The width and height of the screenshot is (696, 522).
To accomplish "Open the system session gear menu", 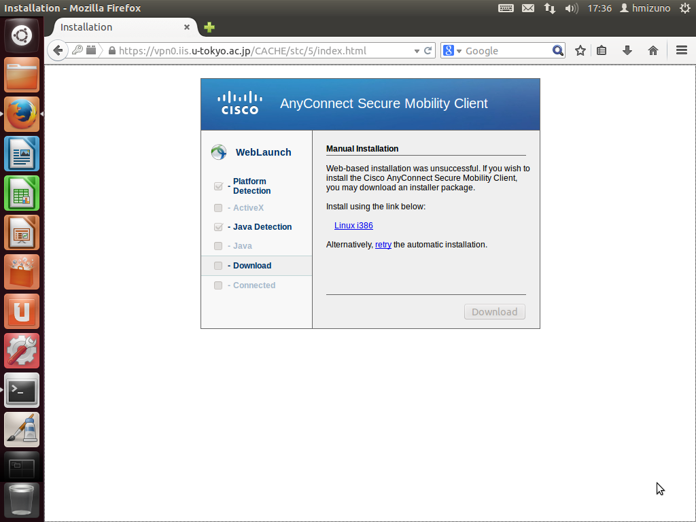I will 685,8.
